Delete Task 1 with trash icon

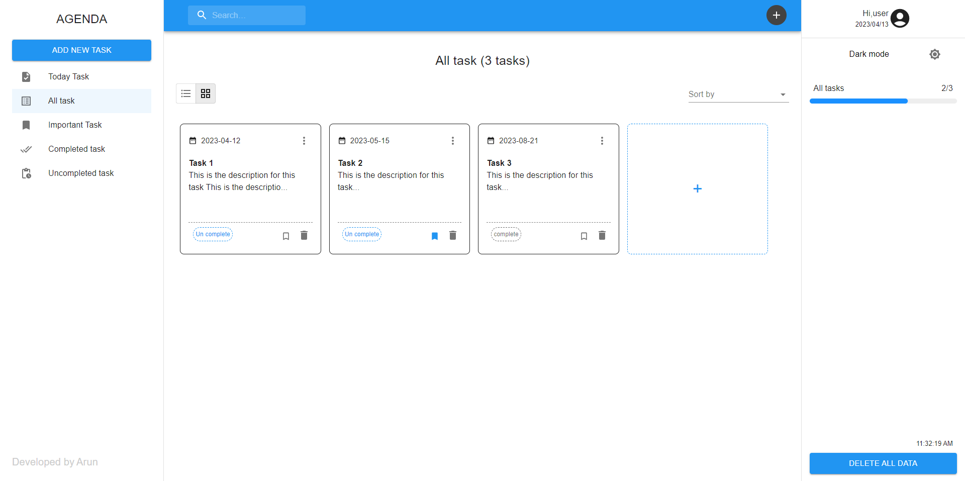304,235
